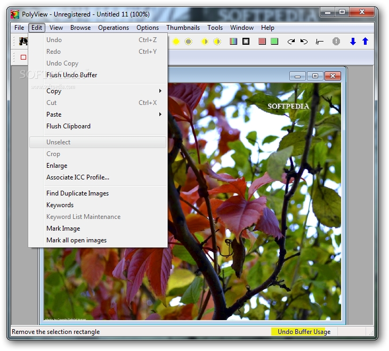Maximize the PolyView main window
This screenshot has width=389, height=351.
click(x=342, y=12)
